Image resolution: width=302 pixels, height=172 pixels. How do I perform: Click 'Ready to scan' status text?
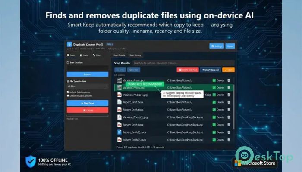tap(72, 119)
